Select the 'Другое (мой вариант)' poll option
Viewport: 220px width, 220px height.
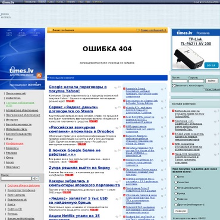tap(175, 205)
